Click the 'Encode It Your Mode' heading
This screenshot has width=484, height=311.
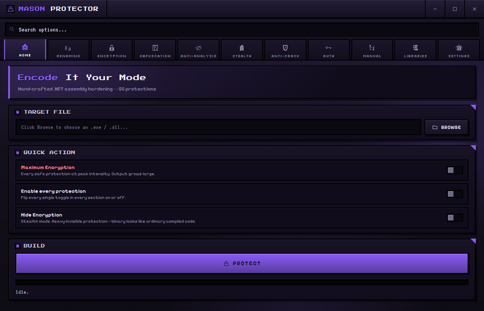82,77
